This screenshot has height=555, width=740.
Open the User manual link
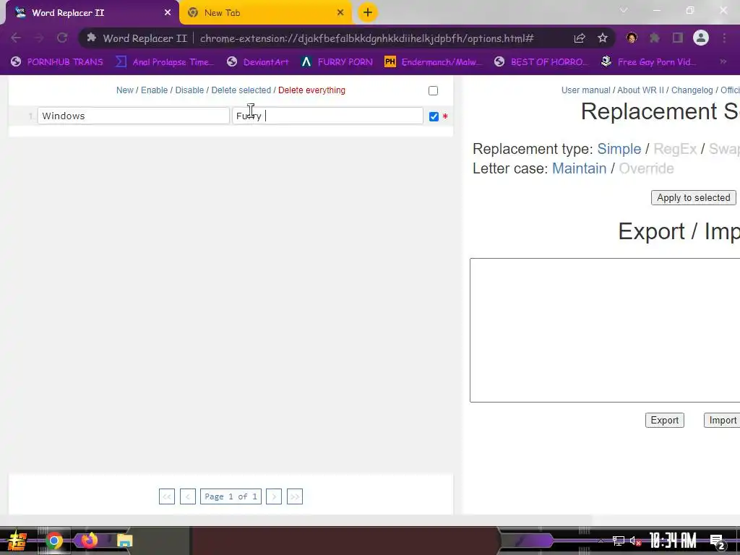(x=585, y=90)
